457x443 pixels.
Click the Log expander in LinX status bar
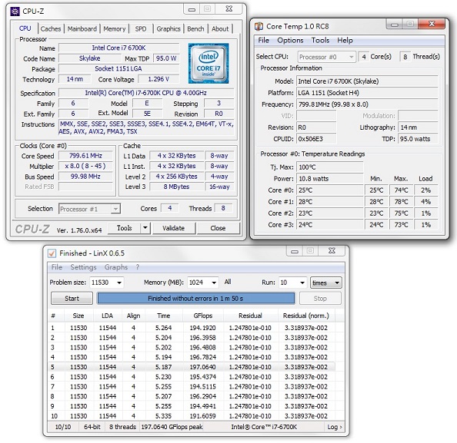335,427
